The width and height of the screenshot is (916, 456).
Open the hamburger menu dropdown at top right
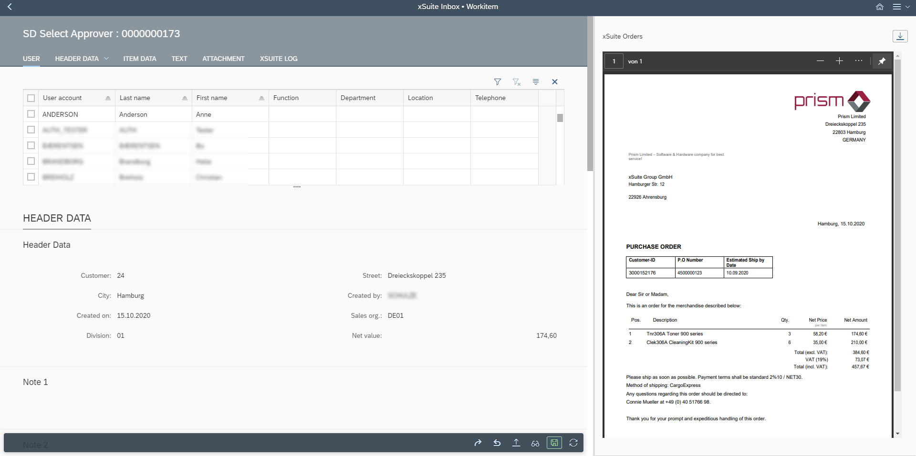point(901,7)
